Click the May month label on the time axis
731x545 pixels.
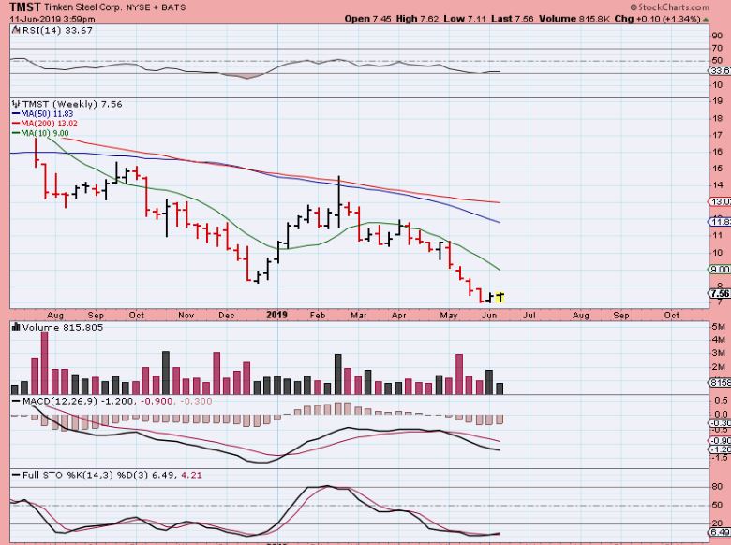click(x=449, y=316)
